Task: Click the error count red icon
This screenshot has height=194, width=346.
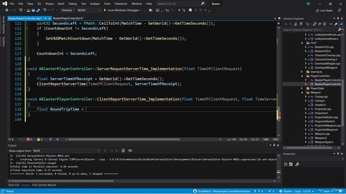Action: coord(28,140)
